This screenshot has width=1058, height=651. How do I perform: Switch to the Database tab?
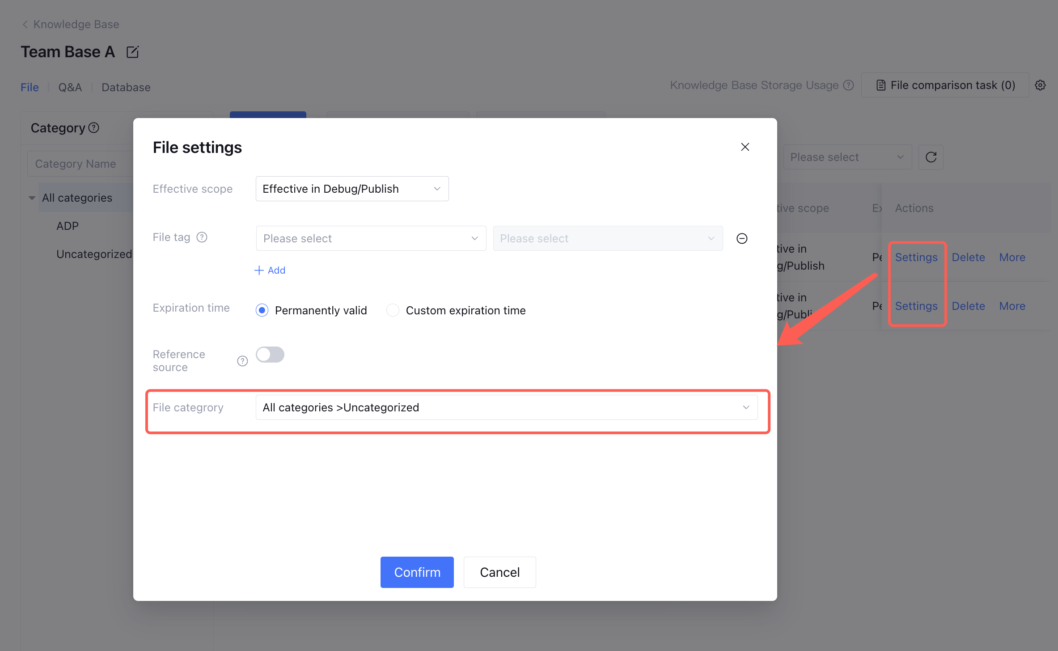click(x=126, y=87)
